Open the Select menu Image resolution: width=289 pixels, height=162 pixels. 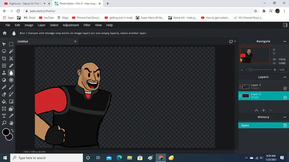[54, 25]
